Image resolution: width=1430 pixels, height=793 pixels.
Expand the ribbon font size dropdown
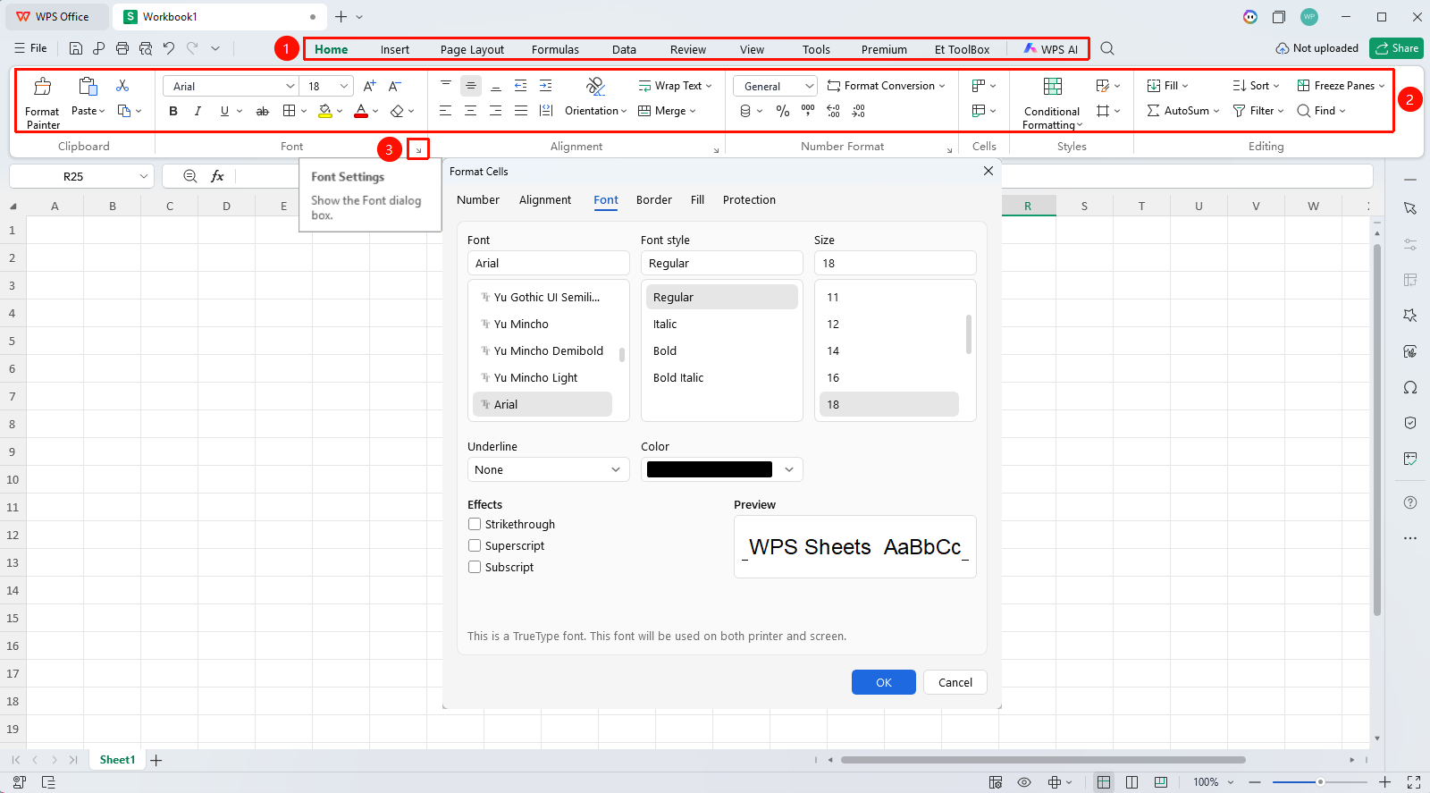click(x=344, y=86)
